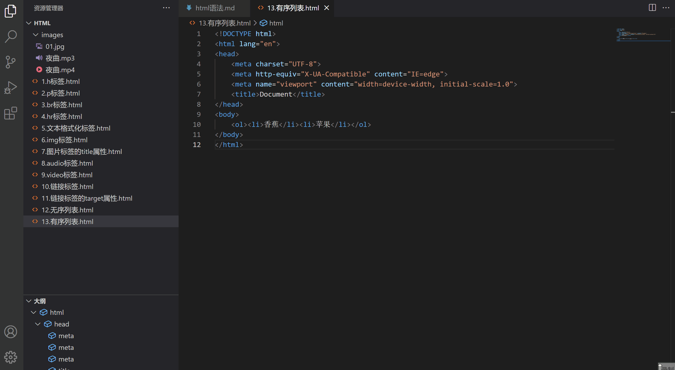675x370 pixels.
Task: Click the Accounts sidebar icon
Action: coord(11,332)
